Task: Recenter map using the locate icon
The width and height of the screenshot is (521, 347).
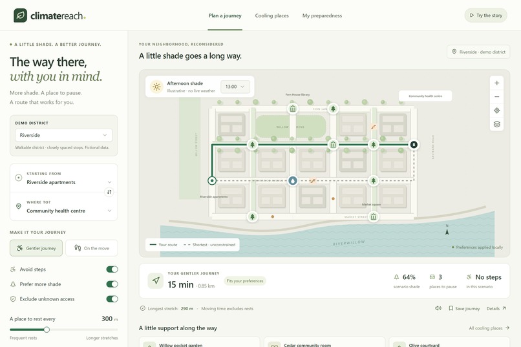Action: tap(496, 110)
